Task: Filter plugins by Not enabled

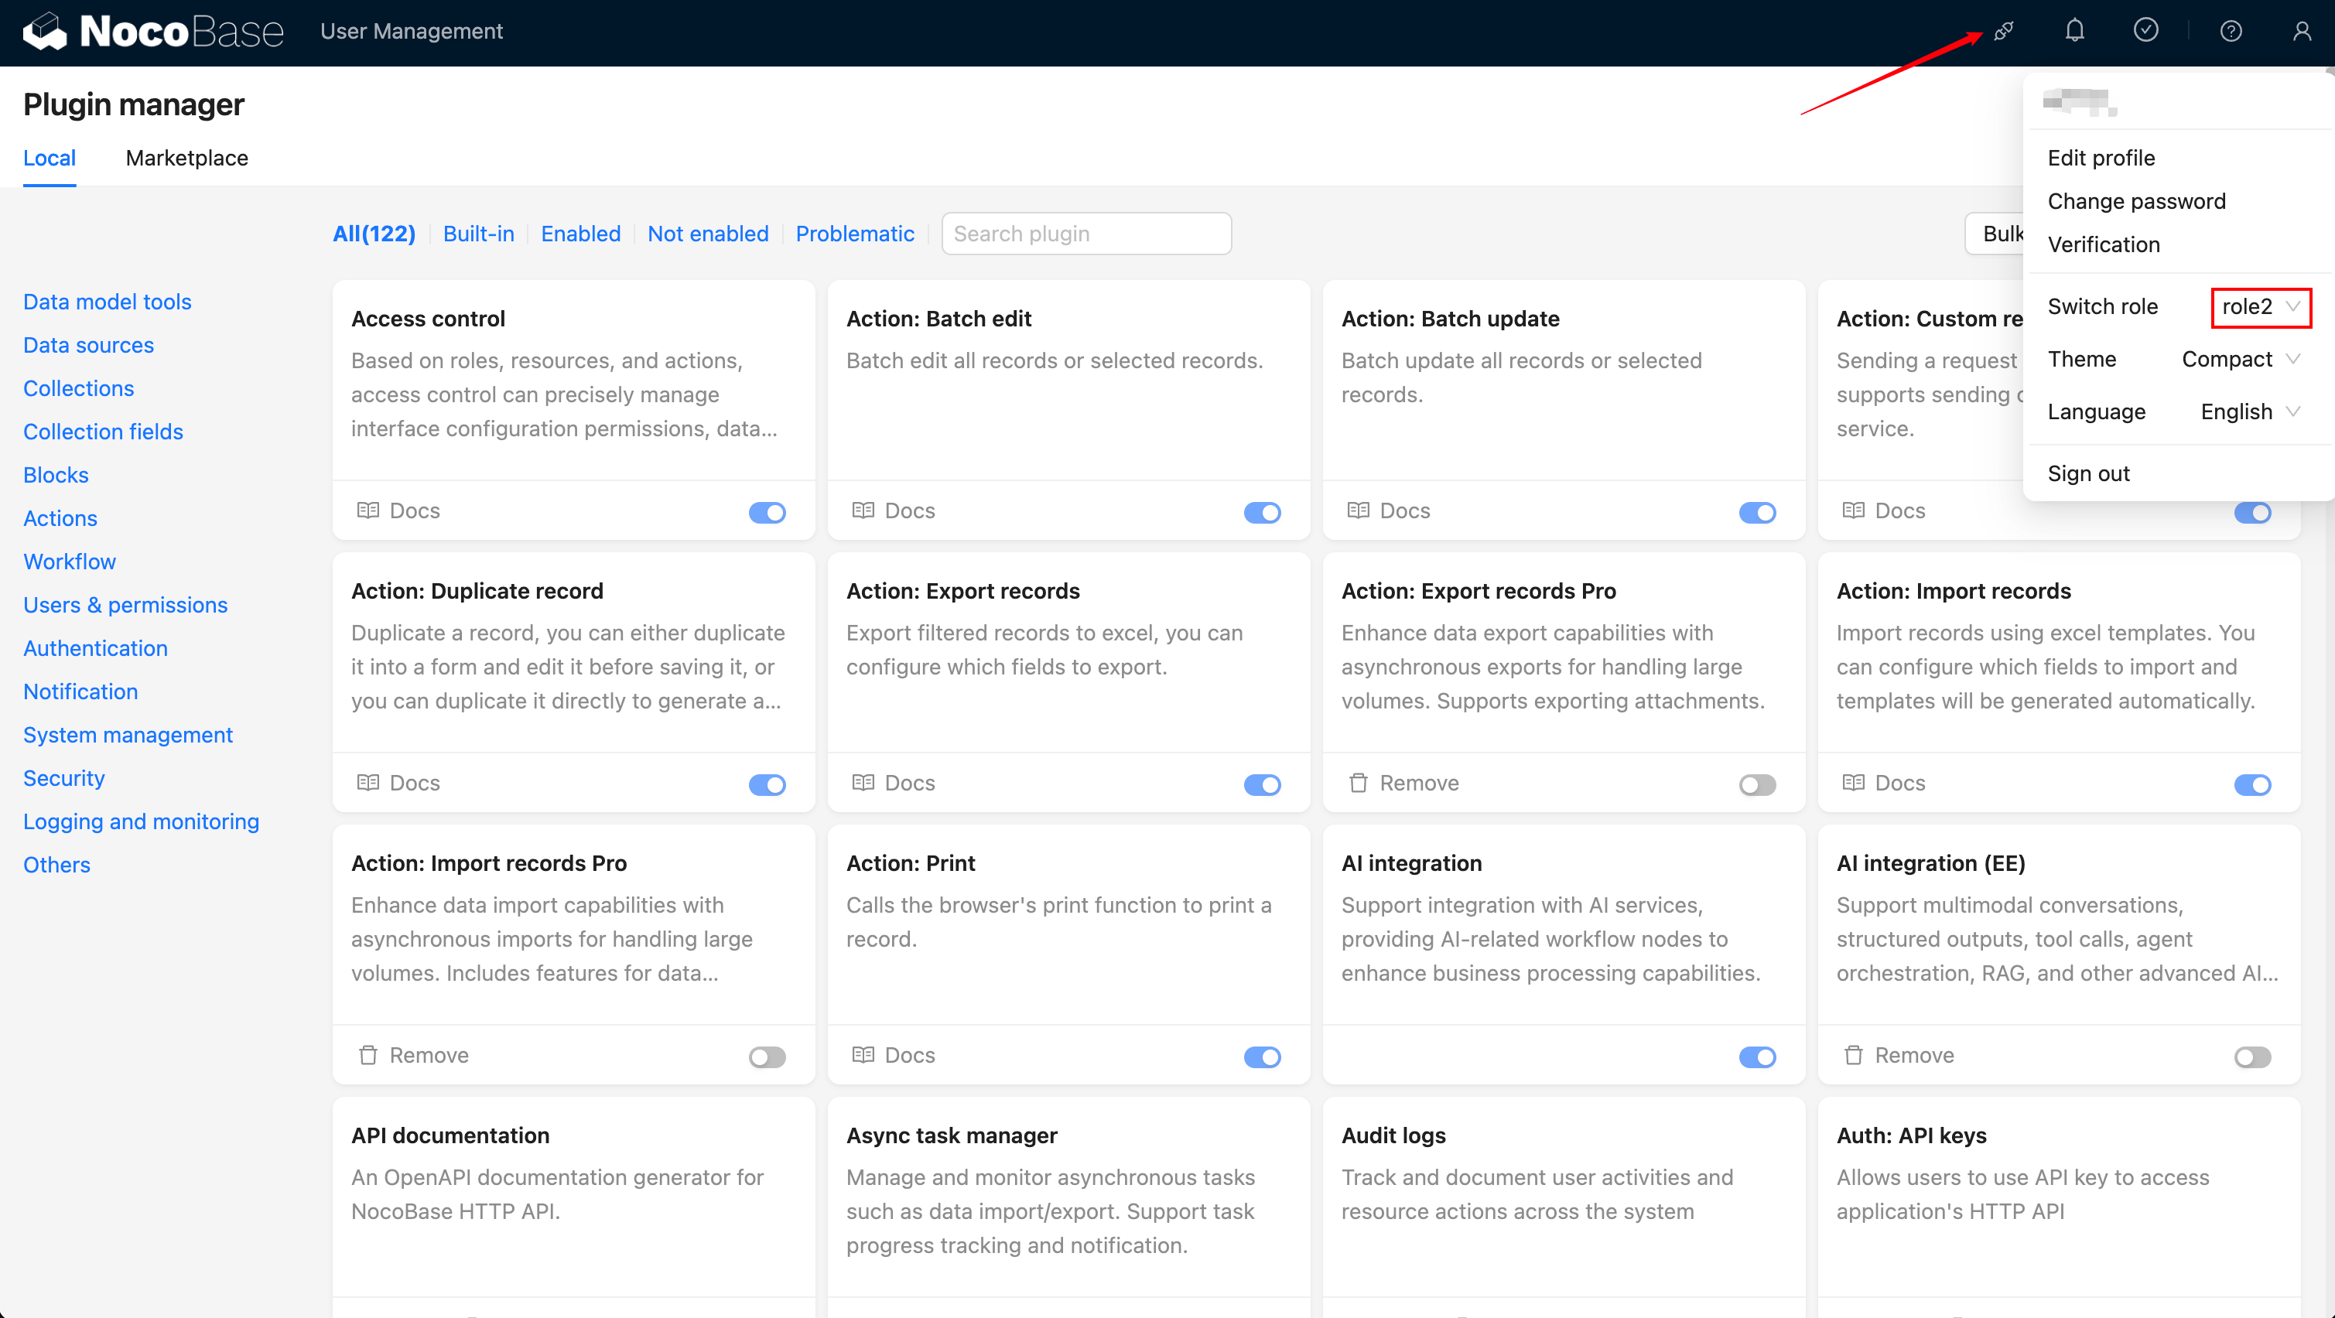Action: pyautogui.click(x=707, y=234)
